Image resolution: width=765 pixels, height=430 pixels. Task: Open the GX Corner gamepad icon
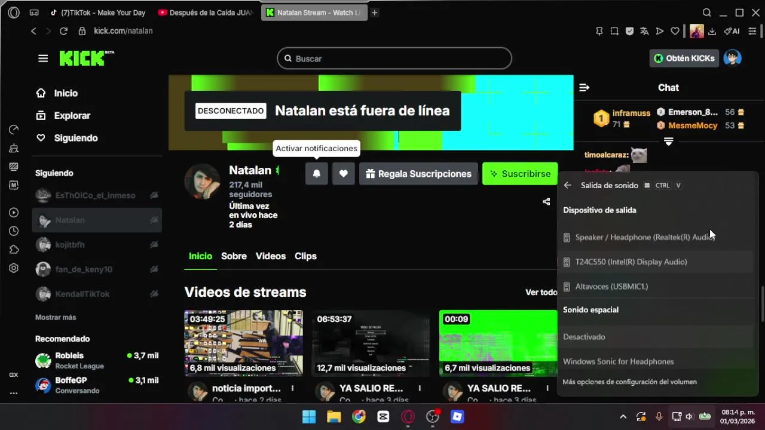tap(34, 13)
